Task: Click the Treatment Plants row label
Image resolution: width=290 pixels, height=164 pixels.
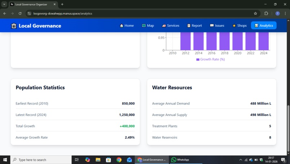Action: coord(164,126)
